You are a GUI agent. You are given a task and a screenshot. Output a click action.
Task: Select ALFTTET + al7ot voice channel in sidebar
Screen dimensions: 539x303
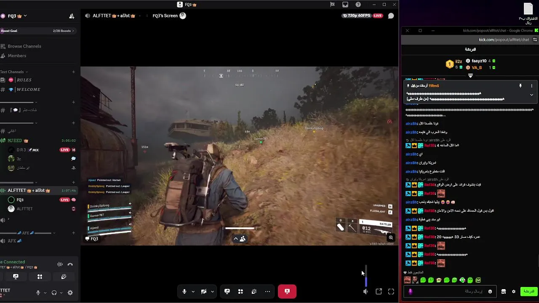38,191
